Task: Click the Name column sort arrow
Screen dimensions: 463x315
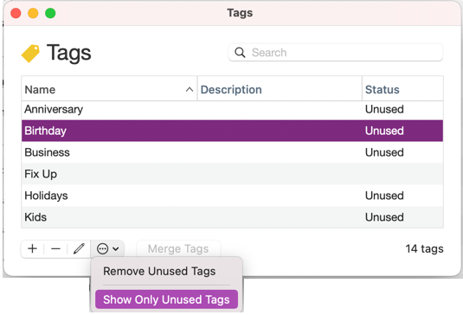Action: [x=190, y=89]
